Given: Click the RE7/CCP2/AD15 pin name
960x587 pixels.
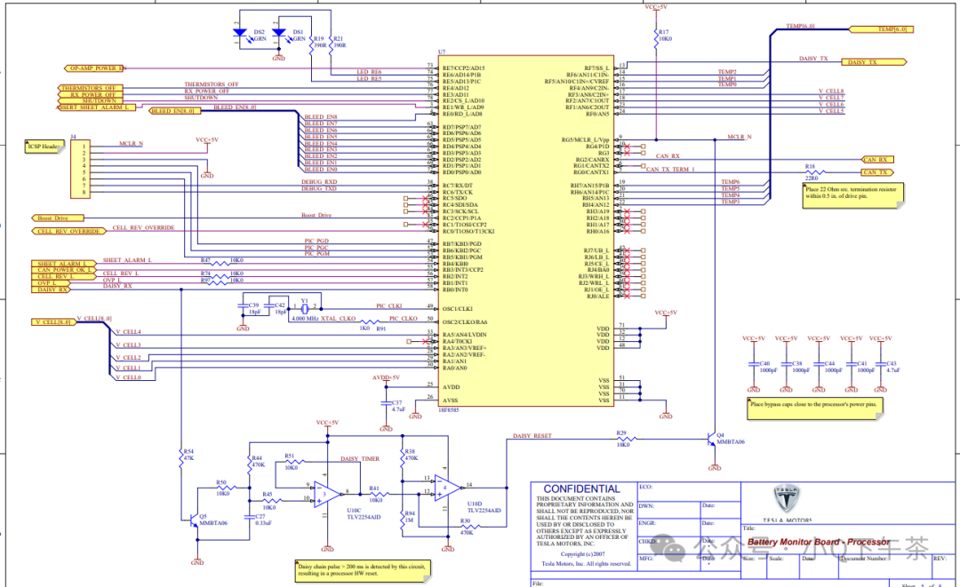Looking at the screenshot, I should pos(463,68).
